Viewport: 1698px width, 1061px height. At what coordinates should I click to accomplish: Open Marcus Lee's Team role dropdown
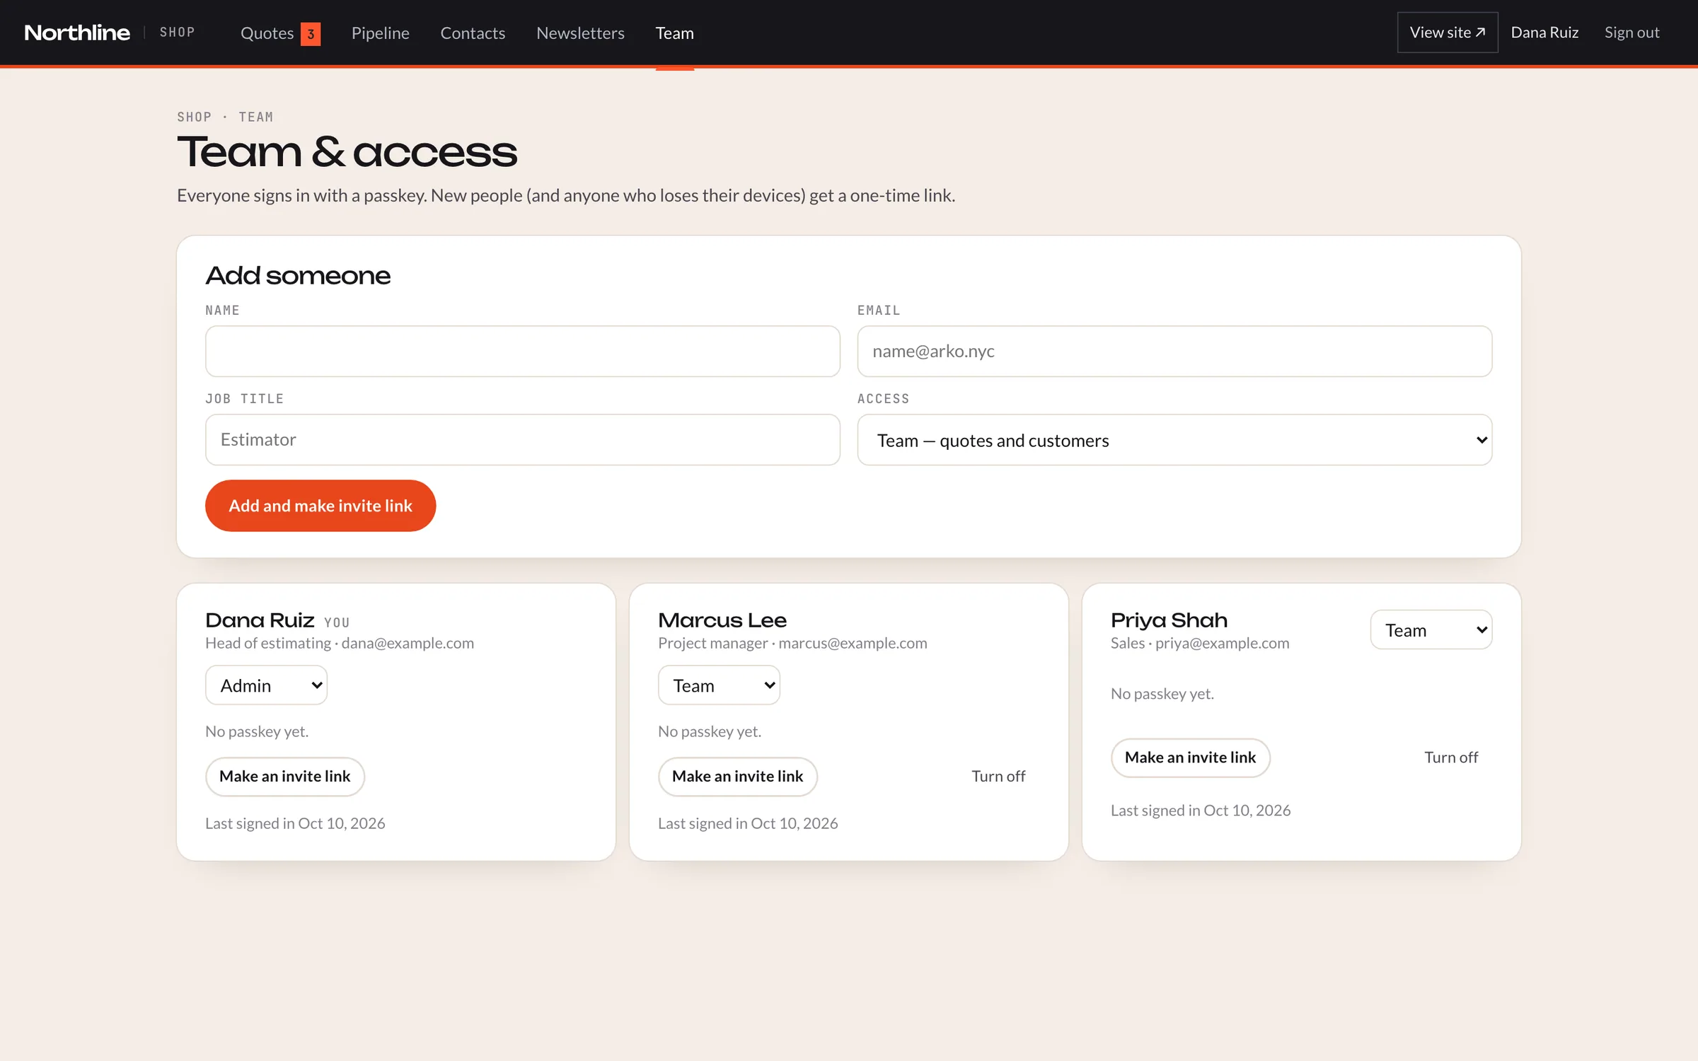[719, 685]
